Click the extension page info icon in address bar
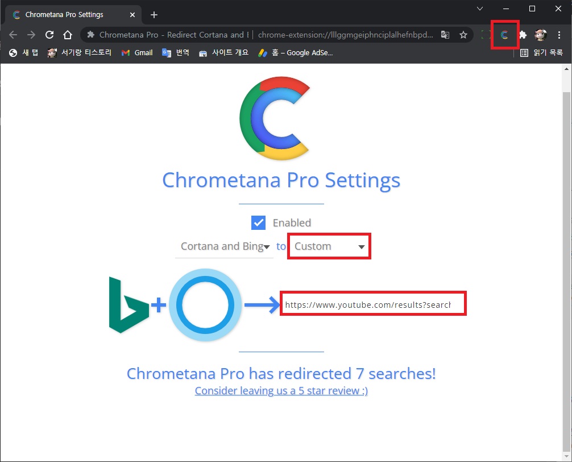Screen dimensions: 572x462 pyautogui.click(x=91, y=35)
